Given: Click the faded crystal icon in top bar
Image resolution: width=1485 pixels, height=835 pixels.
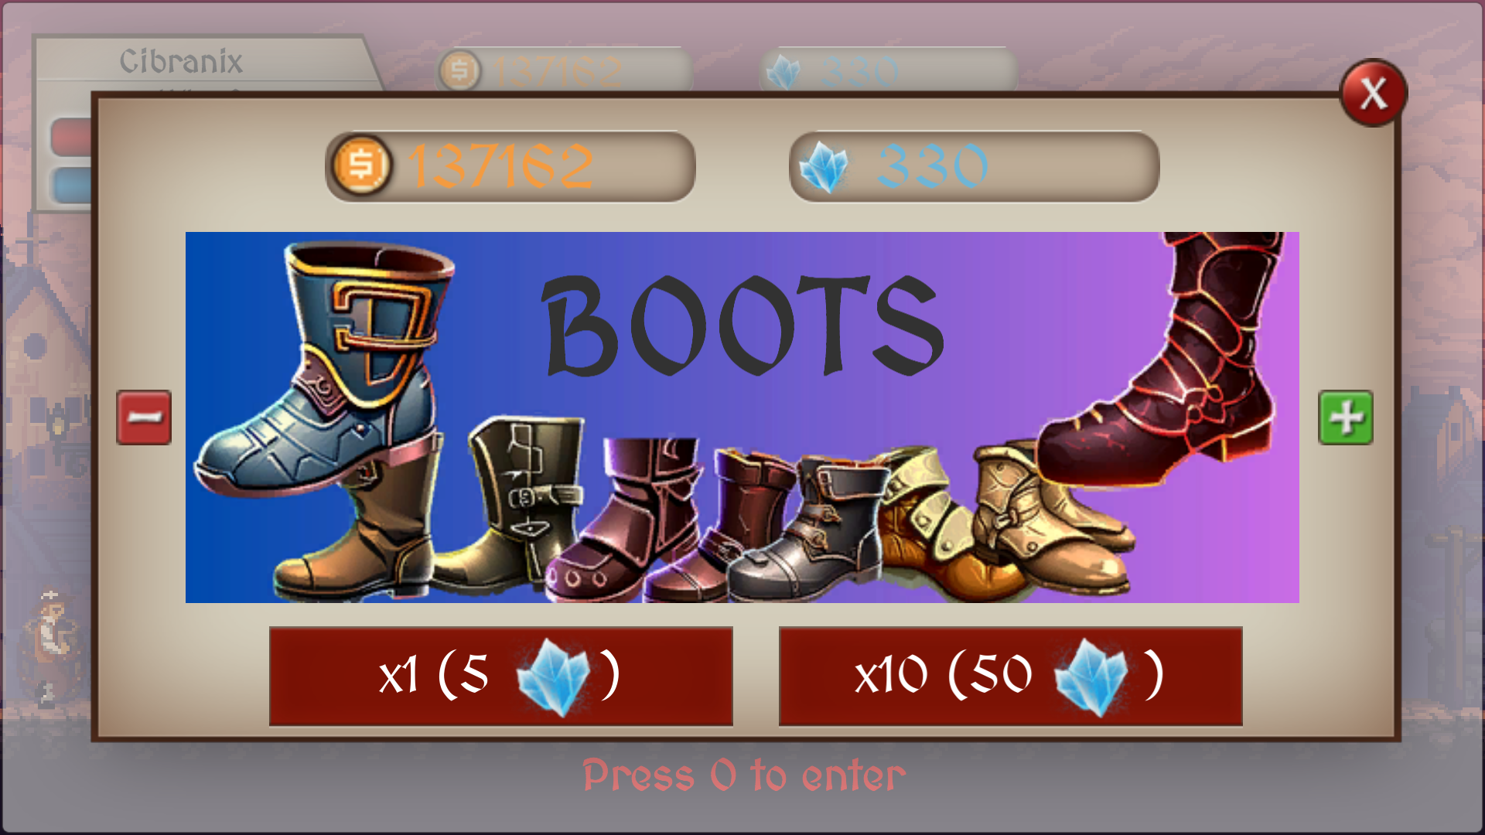Looking at the screenshot, I should (783, 73).
